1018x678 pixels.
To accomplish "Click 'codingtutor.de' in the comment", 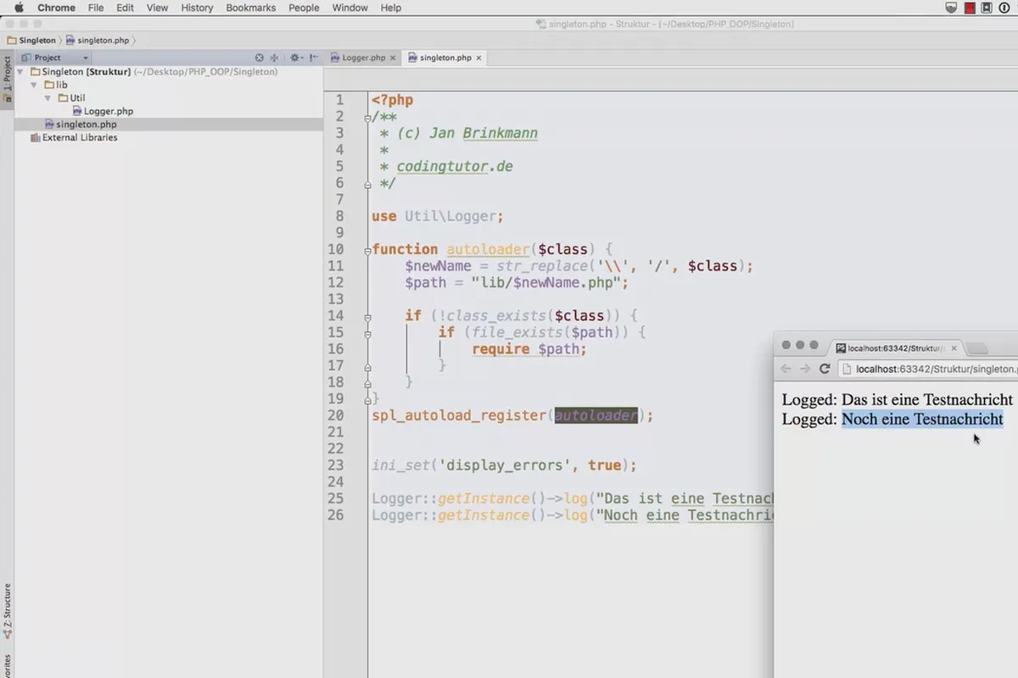I will coord(455,167).
